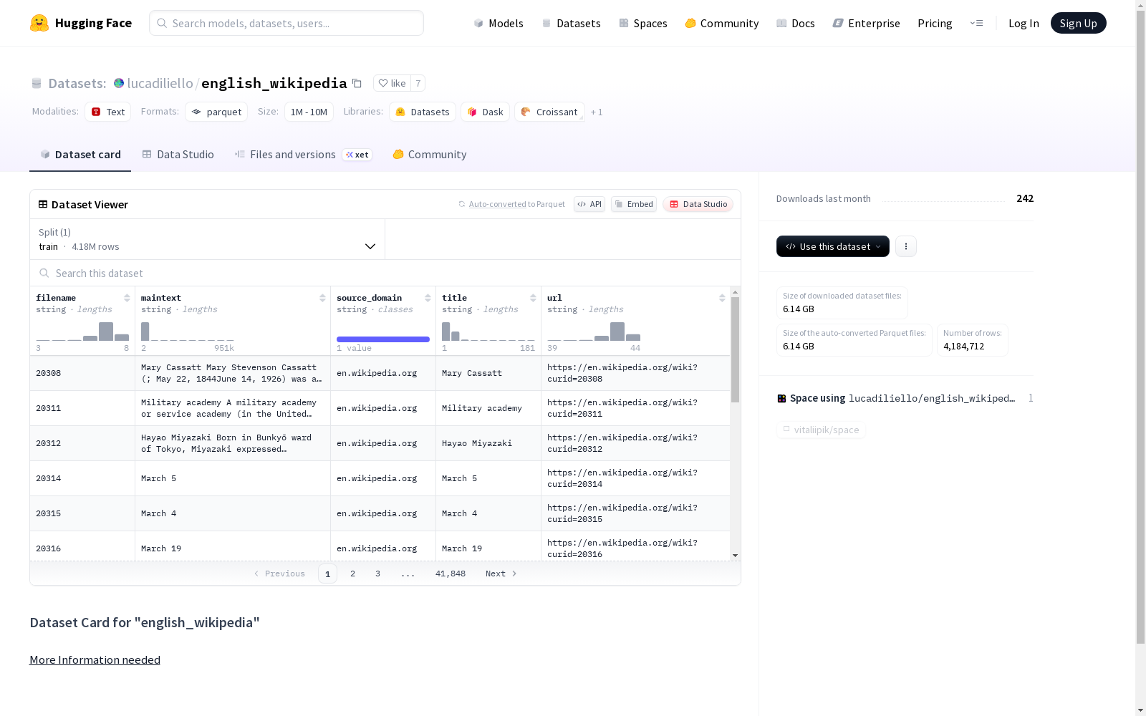Jump to last page 41,848
Image resolution: width=1146 pixels, height=716 pixels.
pyautogui.click(x=451, y=574)
